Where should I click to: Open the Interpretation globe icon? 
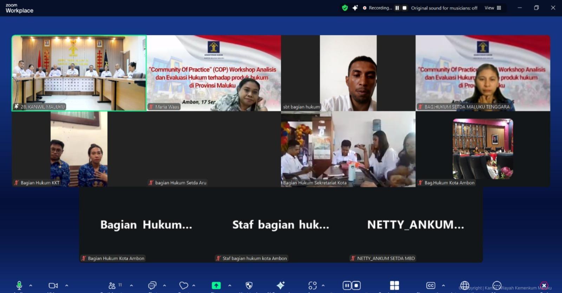click(x=464, y=285)
